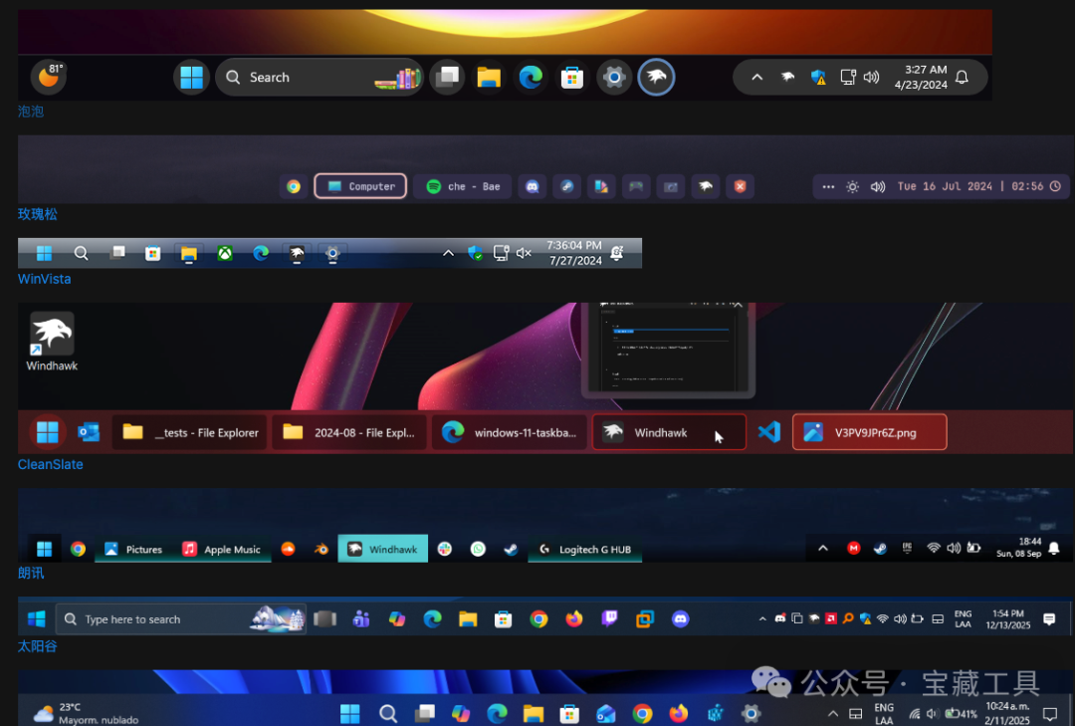Image resolution: width=1075 pixels, height=726 pixels.
Task: Click the Twitch icon in the taskbar
Action: point(609,619)
